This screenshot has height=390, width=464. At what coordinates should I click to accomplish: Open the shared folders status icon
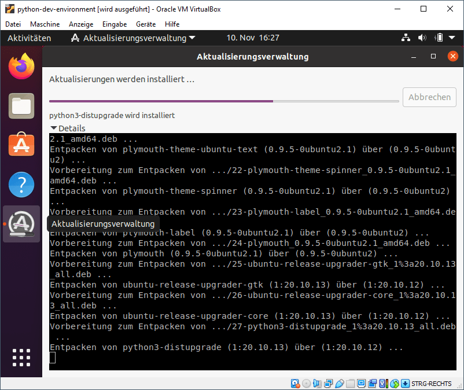(351, 383)
